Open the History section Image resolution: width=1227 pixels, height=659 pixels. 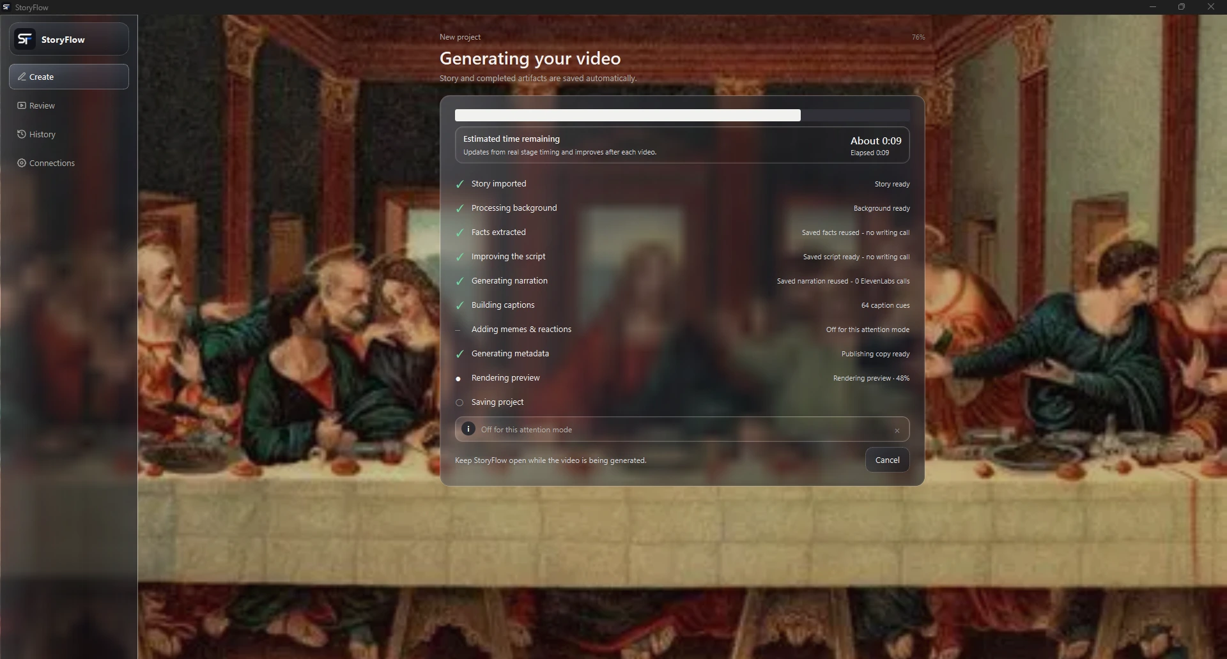click(69, 134)
